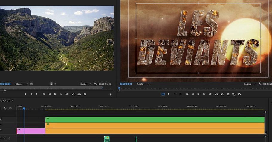This screenshot has width=272, height=142.
Task: Click Mark In in the source monitor
Action: (x=32, y=94)
